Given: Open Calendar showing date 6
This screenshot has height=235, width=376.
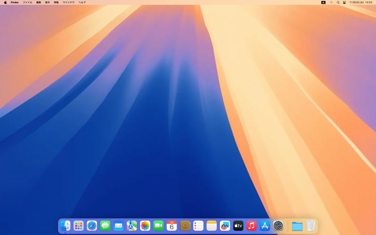Looking at the screenshot, I should point(172,226).
